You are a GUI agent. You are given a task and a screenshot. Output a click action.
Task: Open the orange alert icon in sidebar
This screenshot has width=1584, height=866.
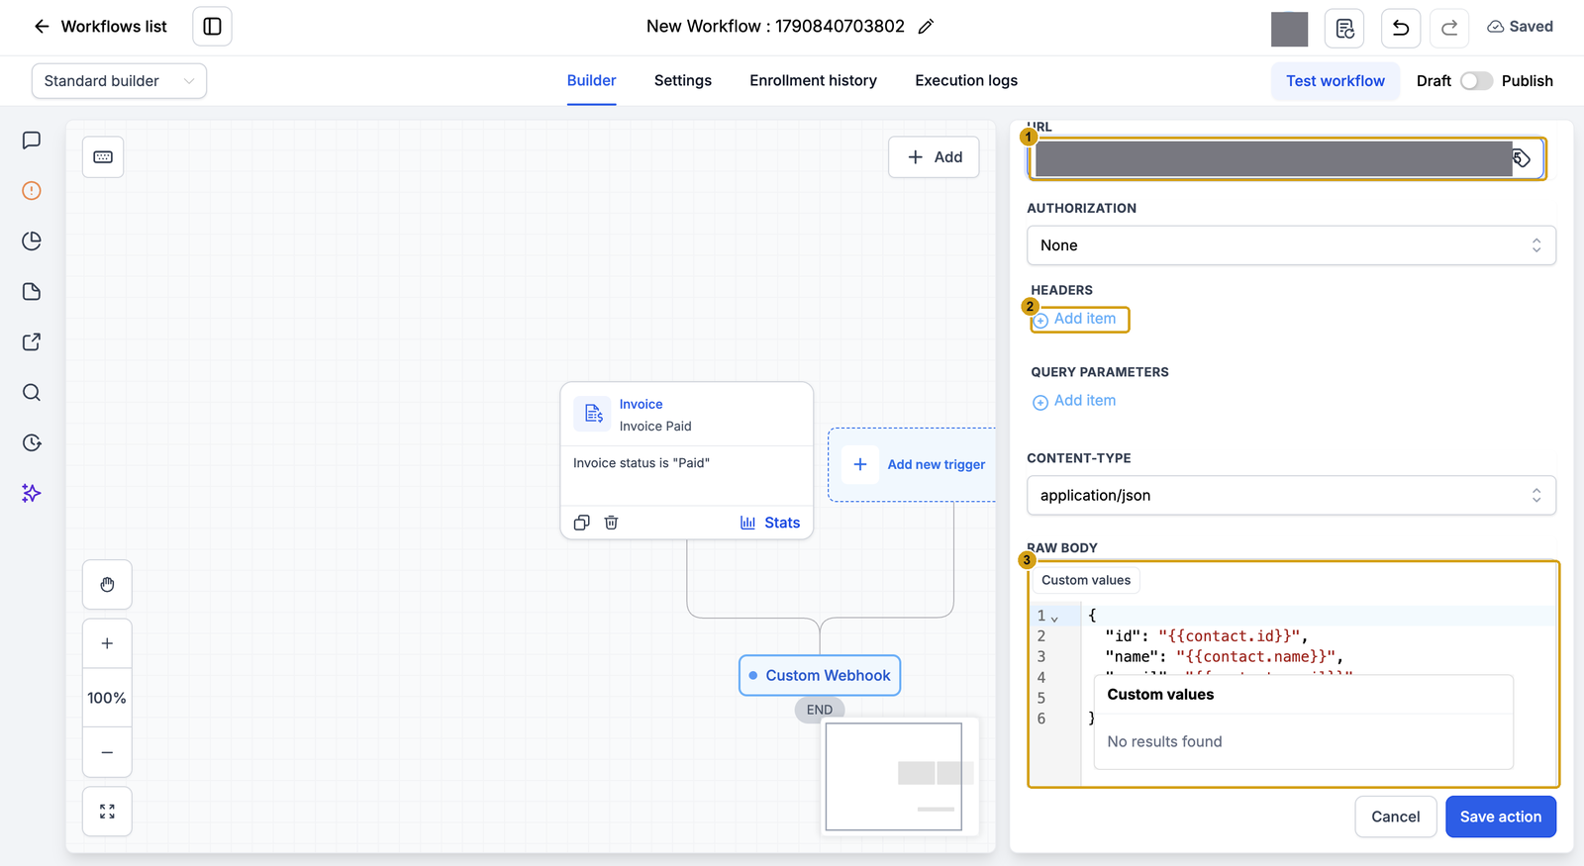[32, 191]
